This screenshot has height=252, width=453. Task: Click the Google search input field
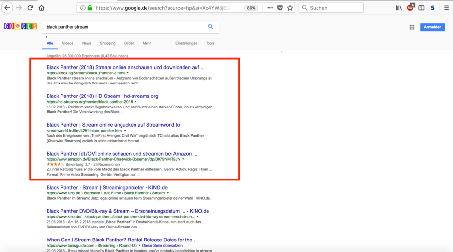click(x=125, y=27)
